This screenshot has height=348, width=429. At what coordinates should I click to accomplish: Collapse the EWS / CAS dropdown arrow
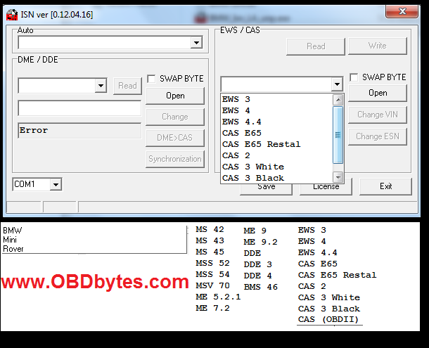[337, 84]
